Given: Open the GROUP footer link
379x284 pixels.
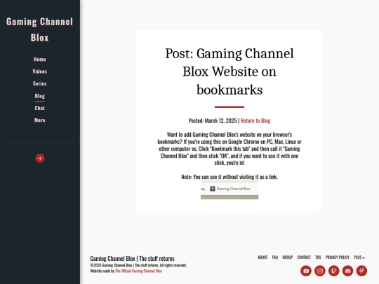Looking at the screenshot, I should point(287,257).
